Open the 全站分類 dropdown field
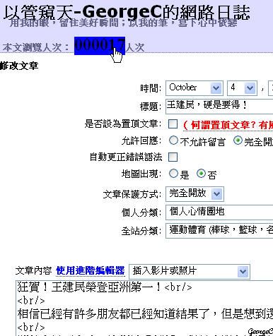Screen dimensions: 273x336 [x=219, y=231]
